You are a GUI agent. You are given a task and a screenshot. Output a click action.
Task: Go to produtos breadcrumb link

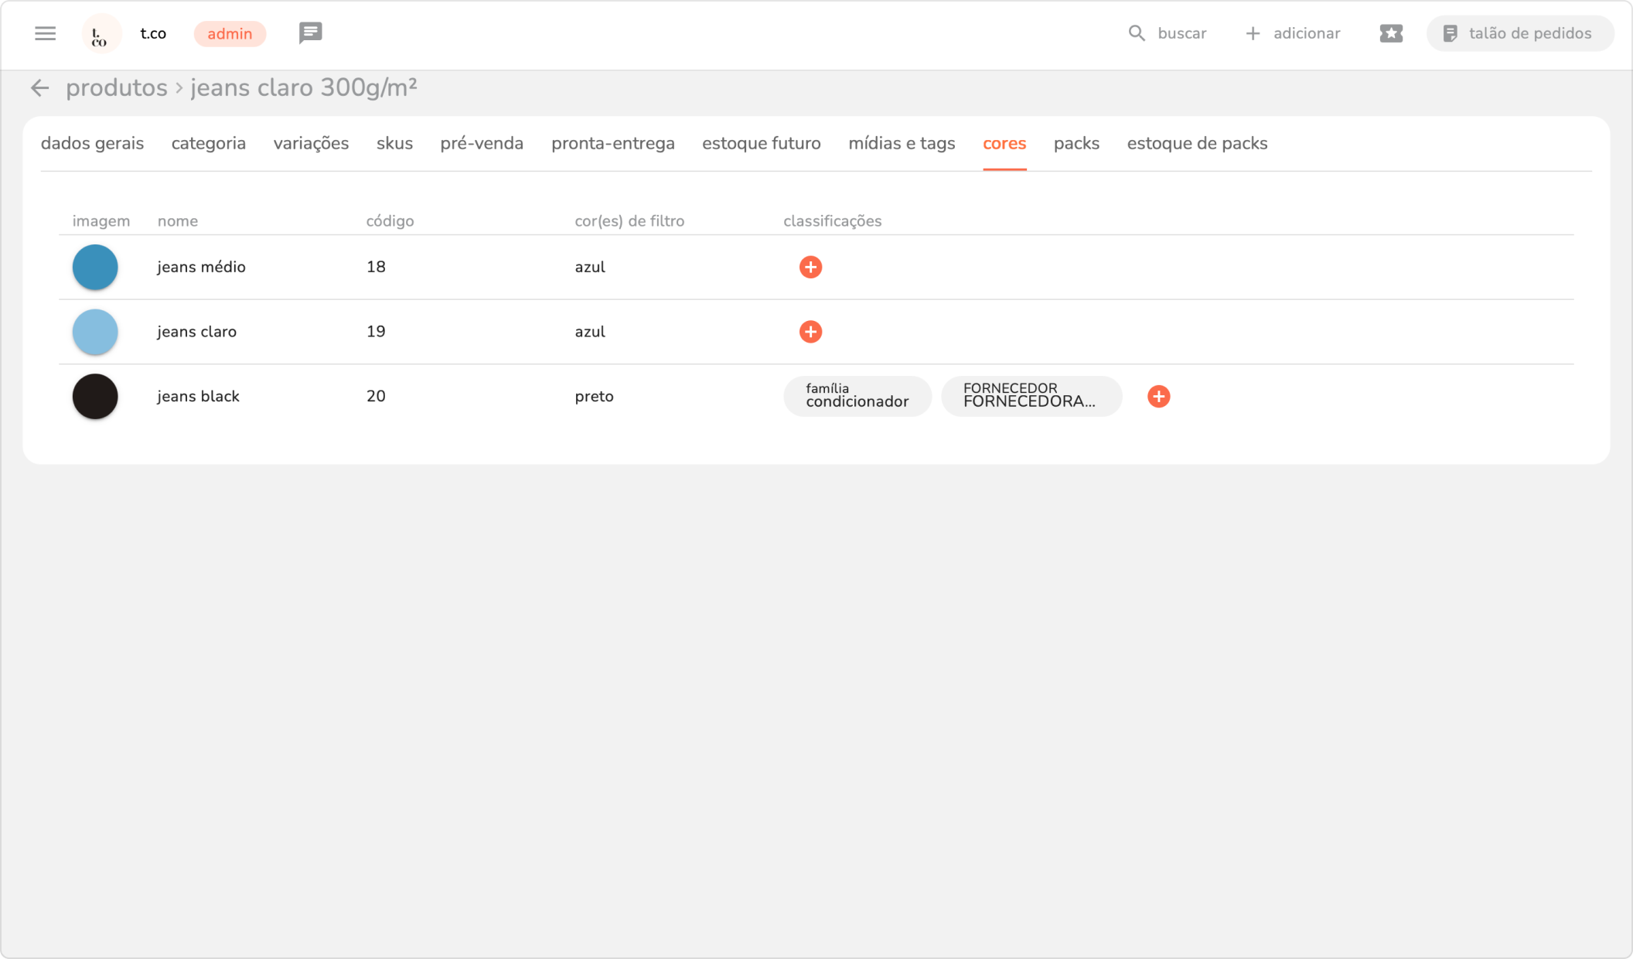pos(117,88)
